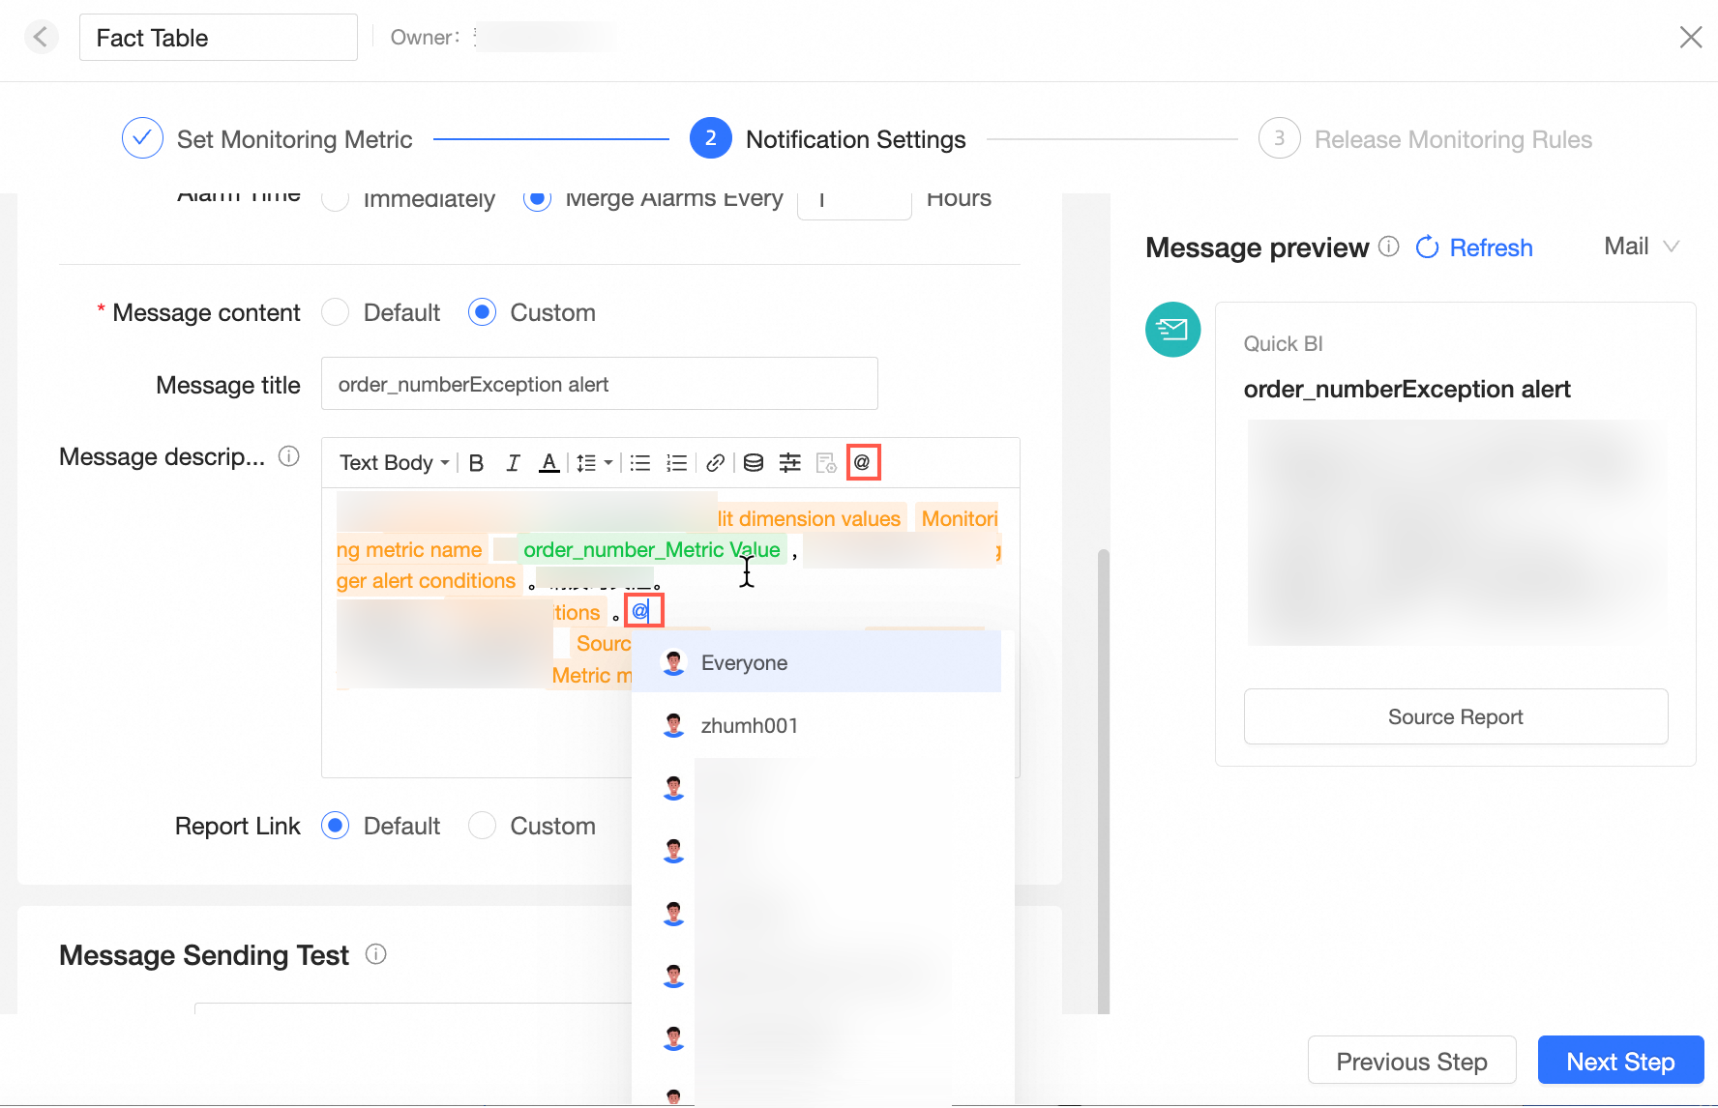This screenshot has height=1108, width=1718.
Task: Click order_number_Metric Value tag in editor
Action: [652, 549]
